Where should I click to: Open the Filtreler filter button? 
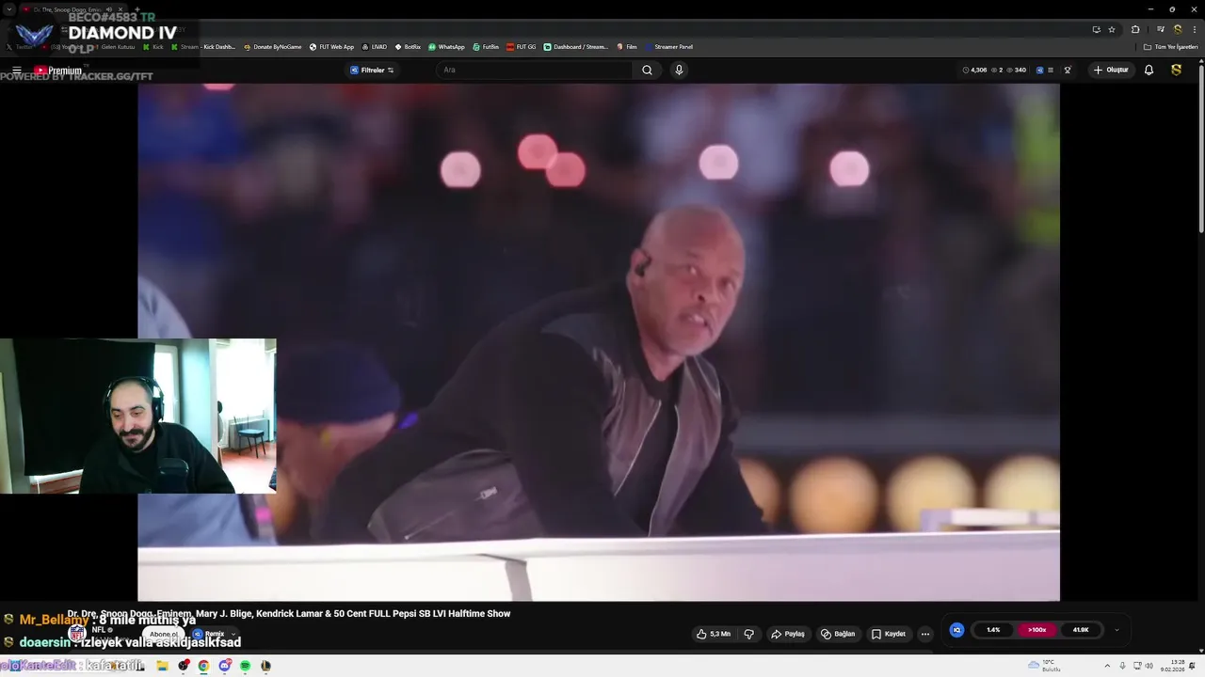(x=372, y=71)
